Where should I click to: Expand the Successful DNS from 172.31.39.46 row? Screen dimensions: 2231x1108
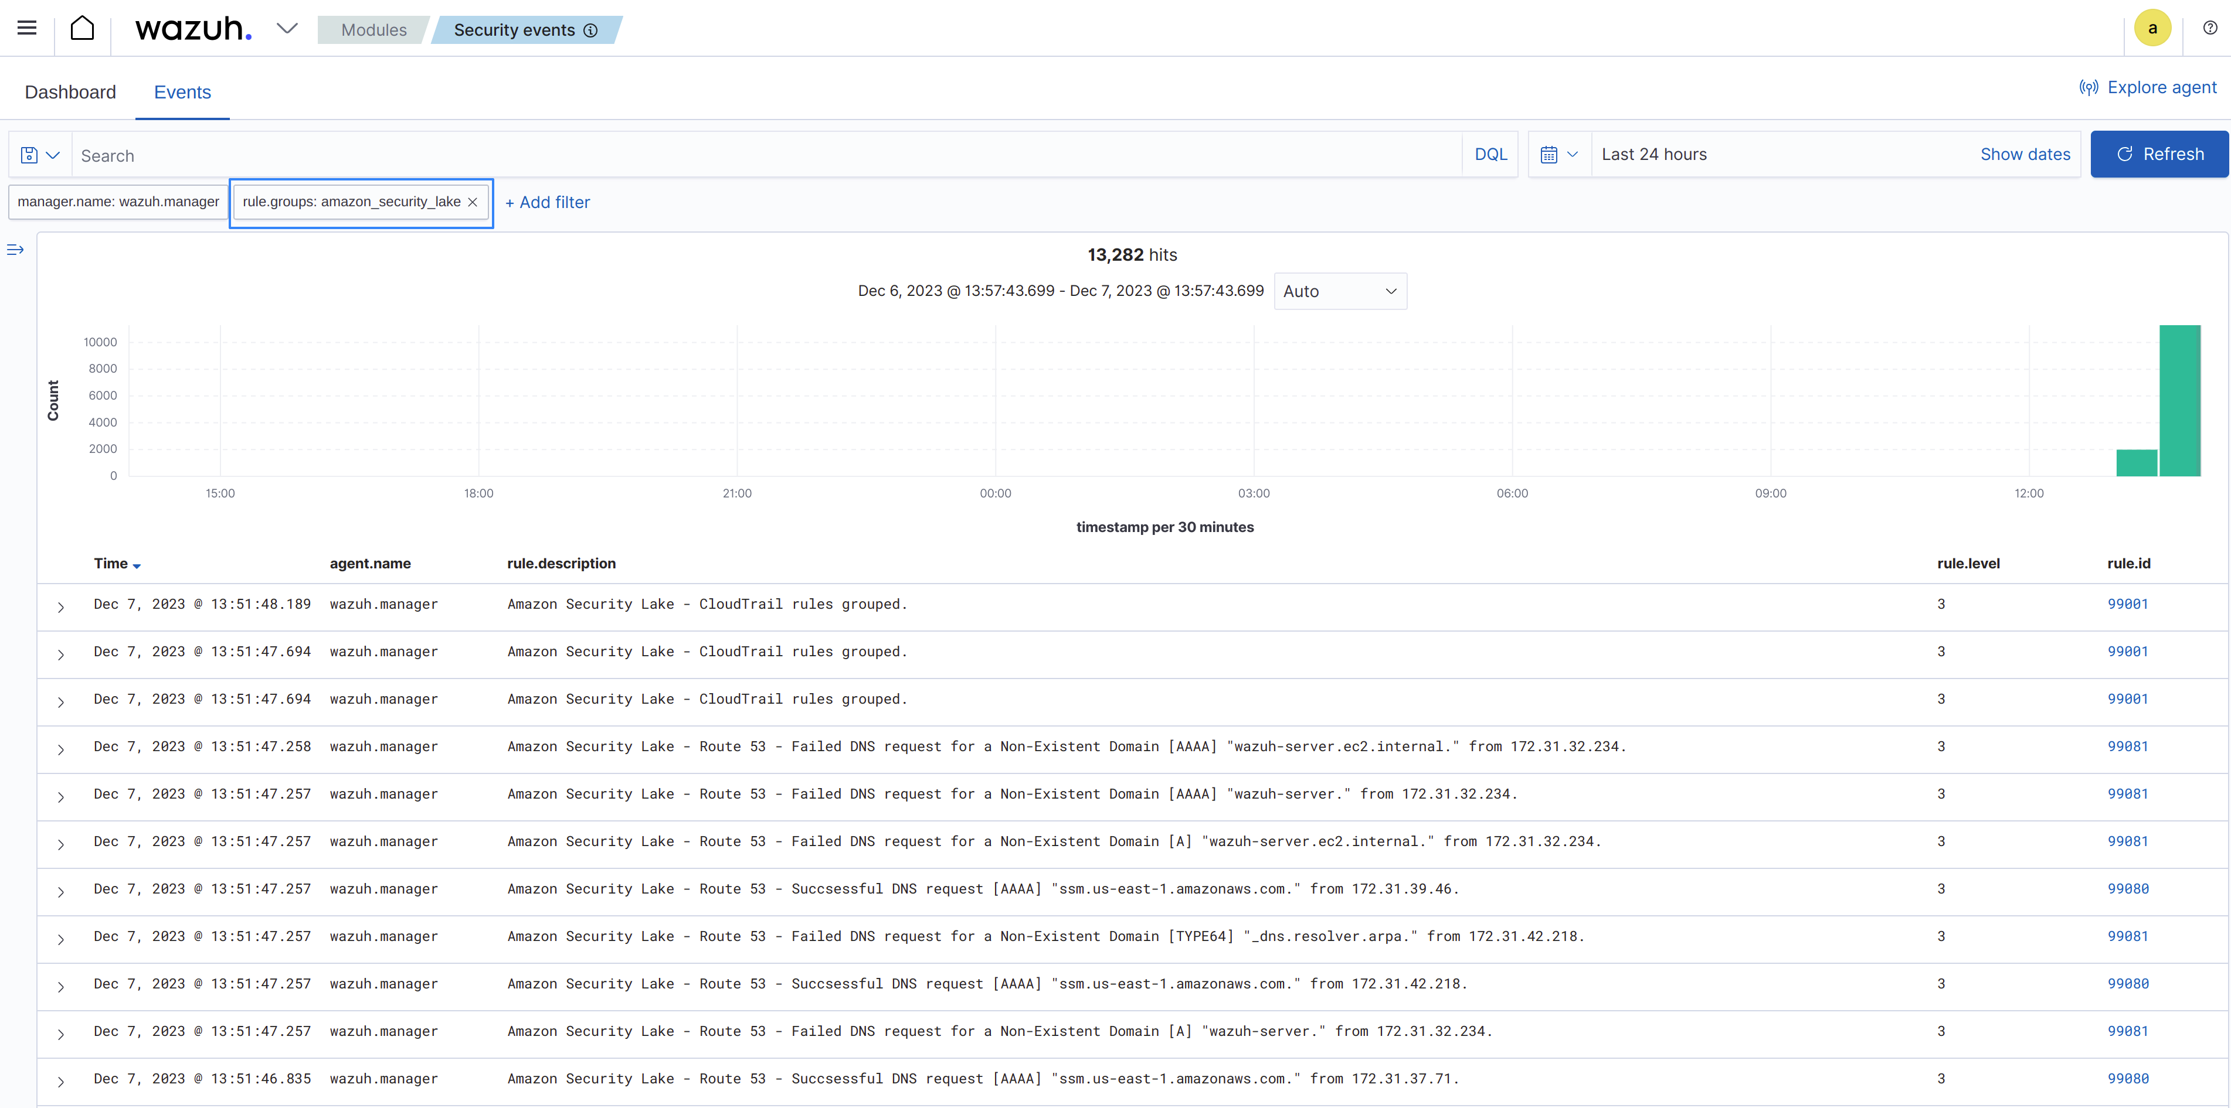pyautogui.click(x=60, y=892)
